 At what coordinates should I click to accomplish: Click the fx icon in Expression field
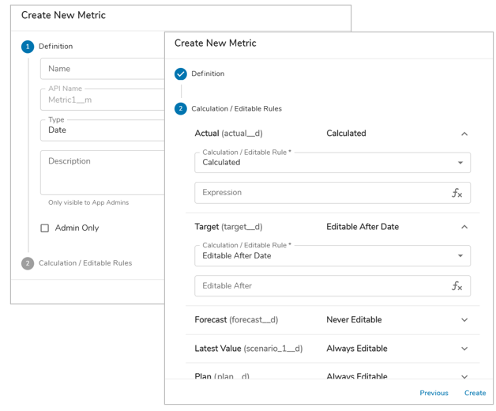(457, 193)
